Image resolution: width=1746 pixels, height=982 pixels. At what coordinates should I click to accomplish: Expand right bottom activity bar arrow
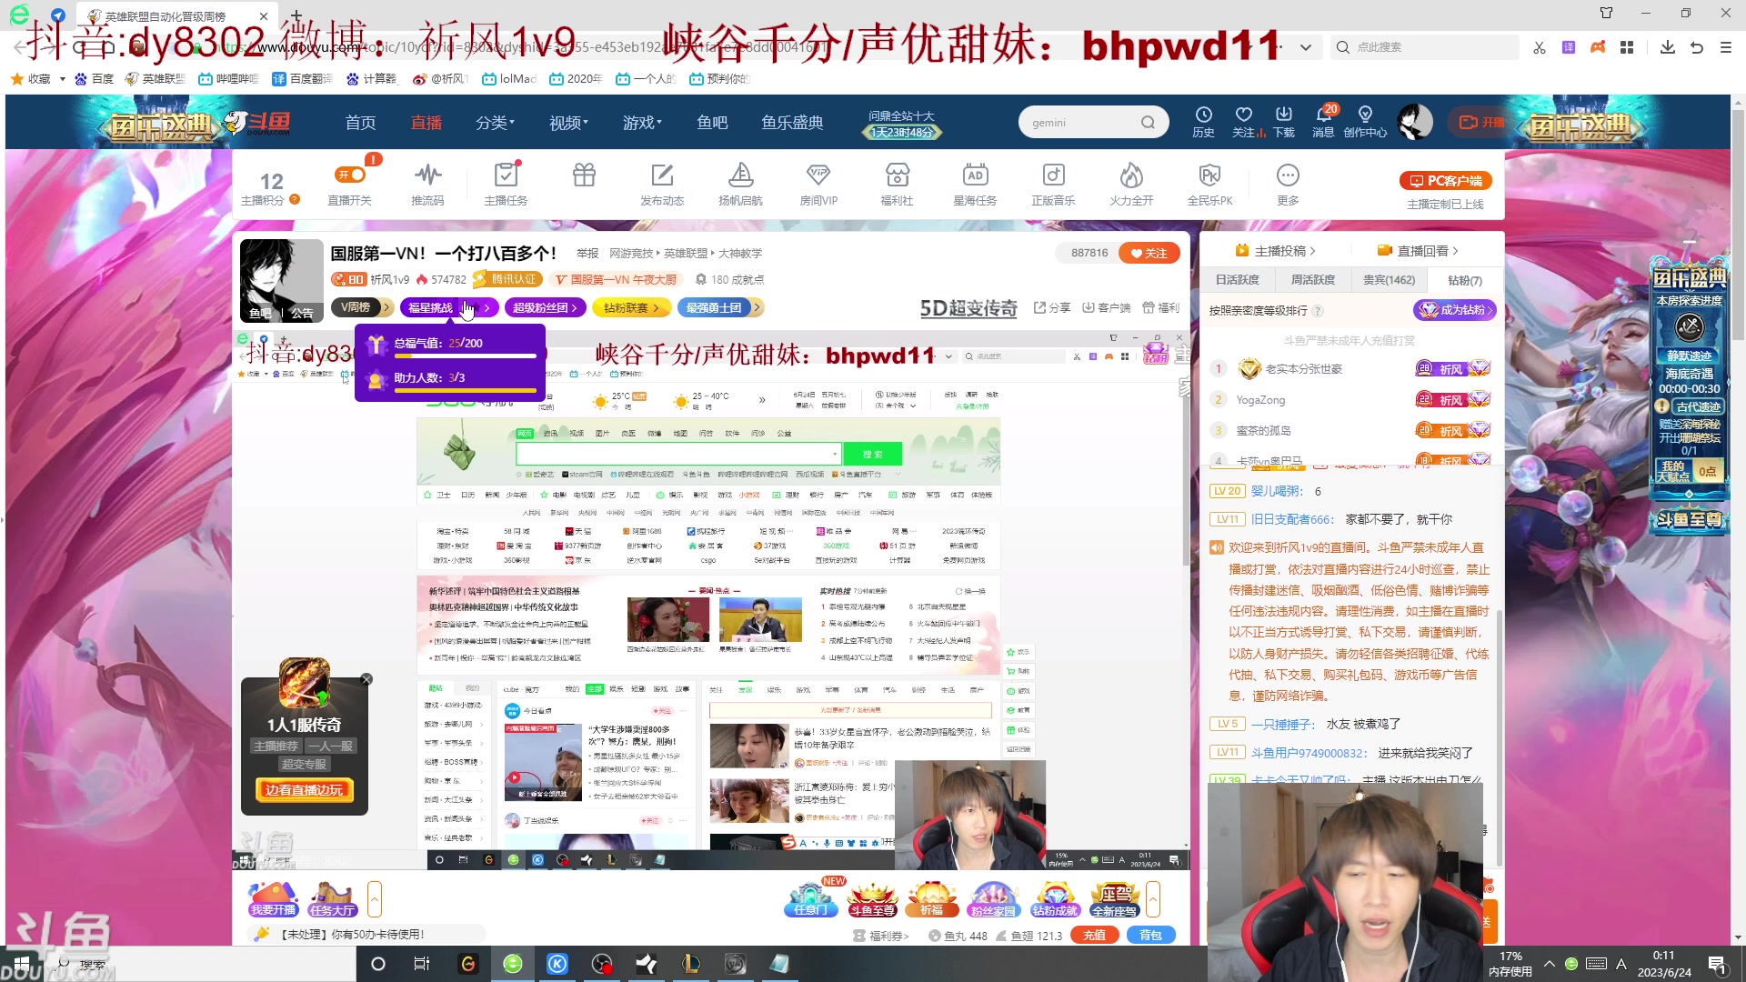click(x=1153, y=899)
